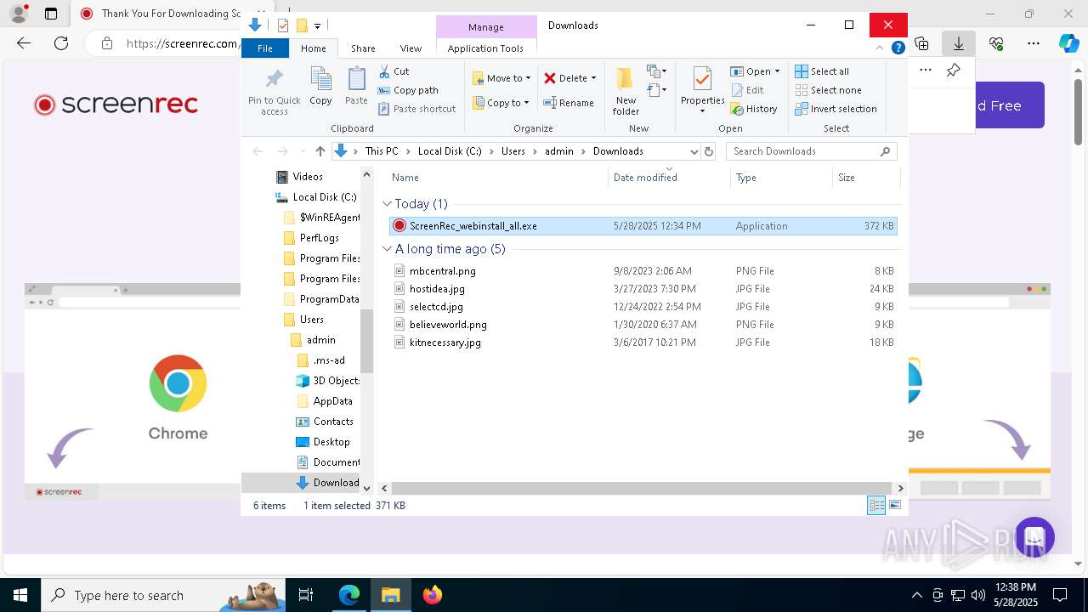Click Local Disk (C:) in address path
The width and height of the screenshot is (1088, 612).
point(450,151)
